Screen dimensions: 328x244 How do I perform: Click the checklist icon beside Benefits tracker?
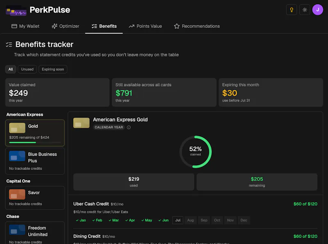[x=9, y=45]
